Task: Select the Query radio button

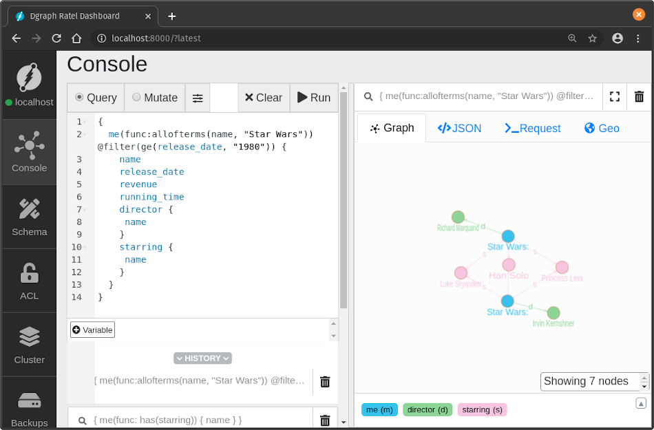Action: tap(81, 98)
